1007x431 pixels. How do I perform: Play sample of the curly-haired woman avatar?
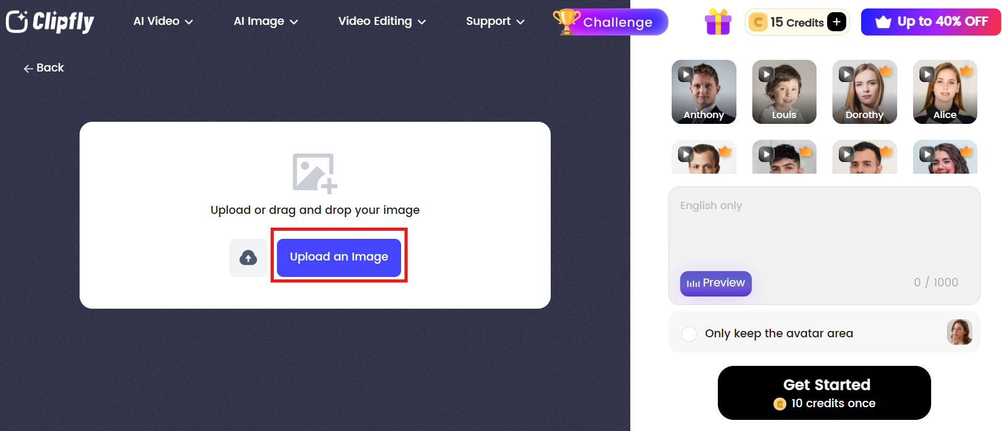(x=927, y=154)
